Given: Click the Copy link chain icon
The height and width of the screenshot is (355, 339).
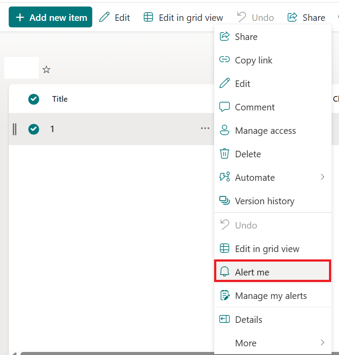Looking at the screenshot, I should coord(225,60).
